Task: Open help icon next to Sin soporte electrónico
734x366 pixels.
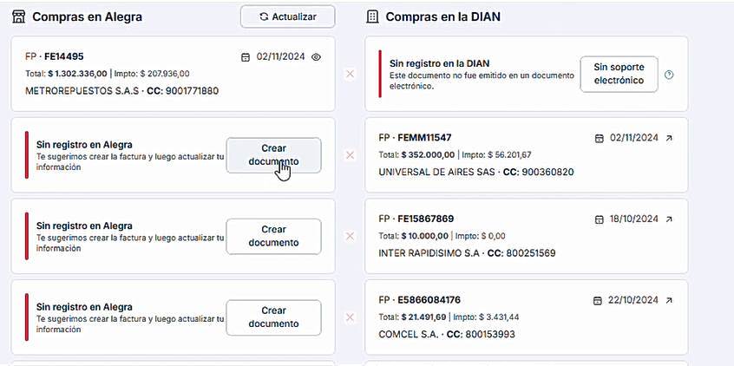Action: tap(669, 74)
